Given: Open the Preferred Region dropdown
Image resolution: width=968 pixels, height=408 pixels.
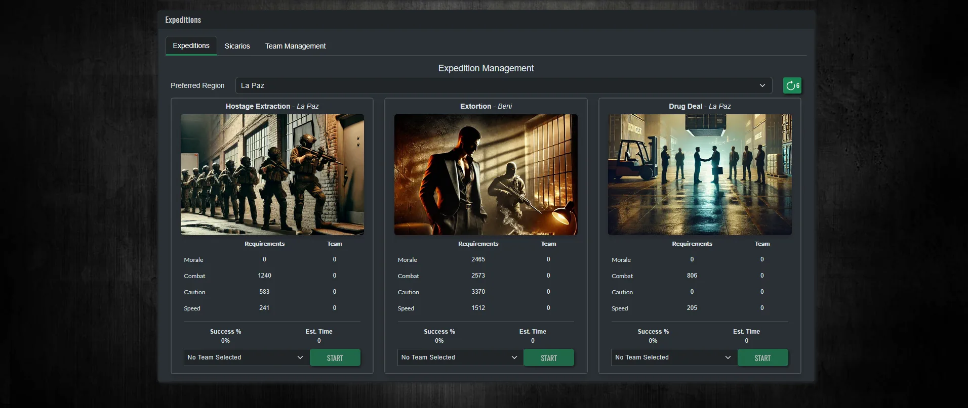Looking at the screenshot, I should pos(503,85).
